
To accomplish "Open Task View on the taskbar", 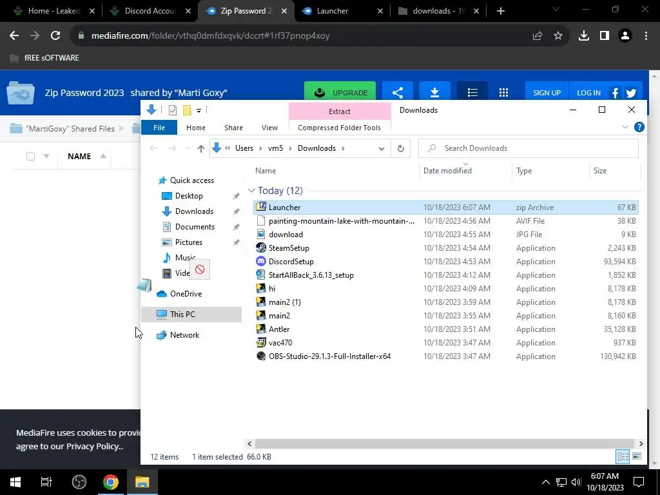I will pyautogui.click(x=46, y=482).
